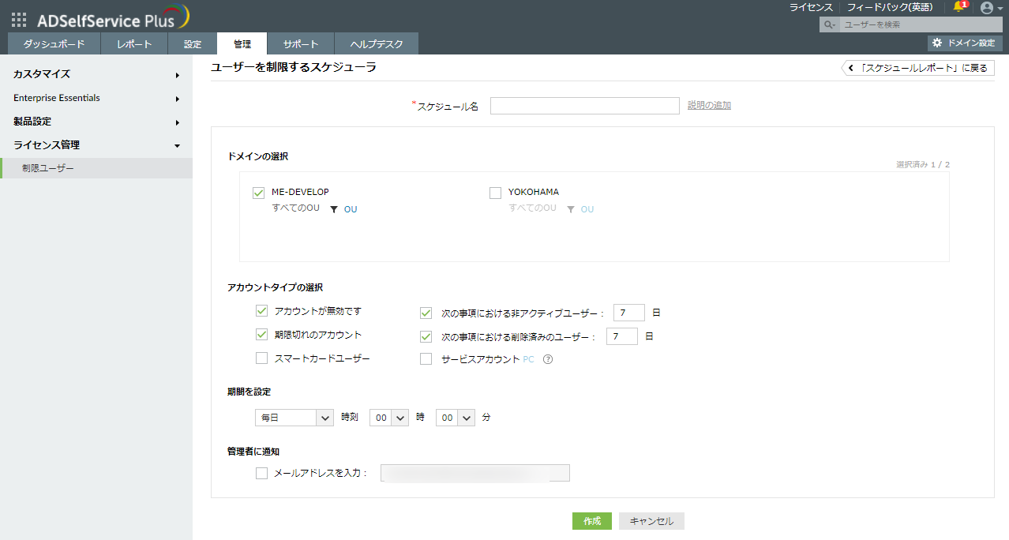Check the YOKOHAMA domain checkbox
The image size is (1009, 540).
coord(496,193)
